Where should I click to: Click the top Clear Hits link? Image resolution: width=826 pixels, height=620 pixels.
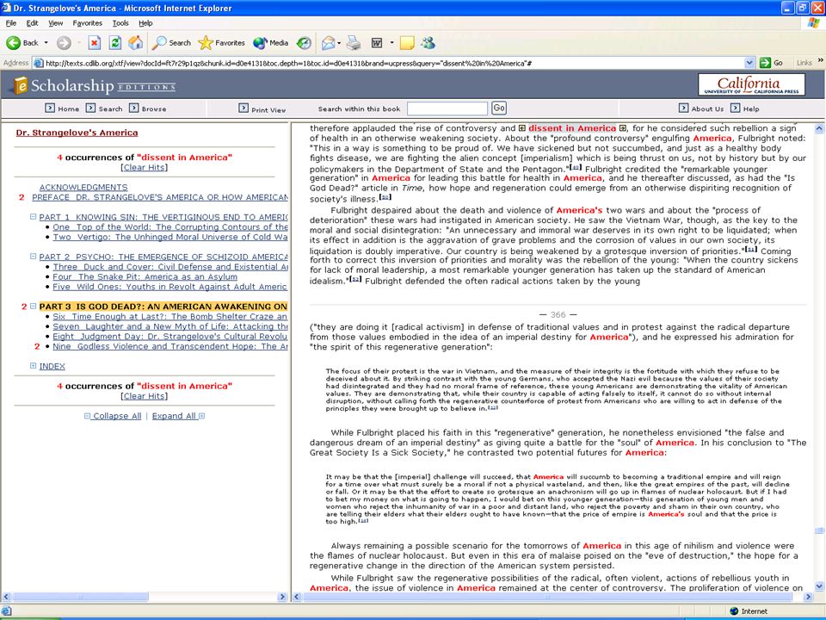[145, 167]
